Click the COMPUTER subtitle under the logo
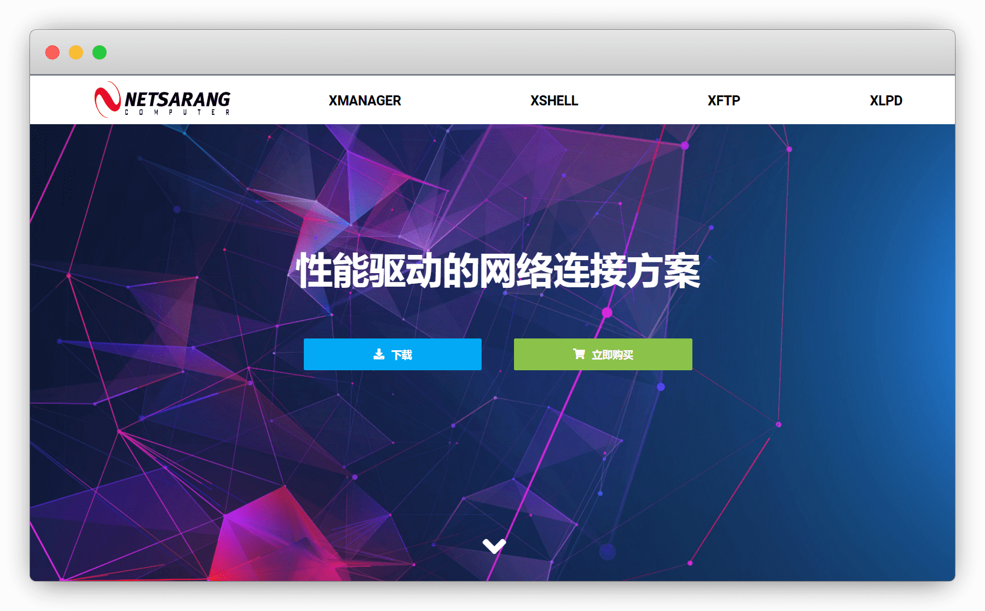Image resolution: width=985 pixels, height=611 pixels. pos(177,112)
